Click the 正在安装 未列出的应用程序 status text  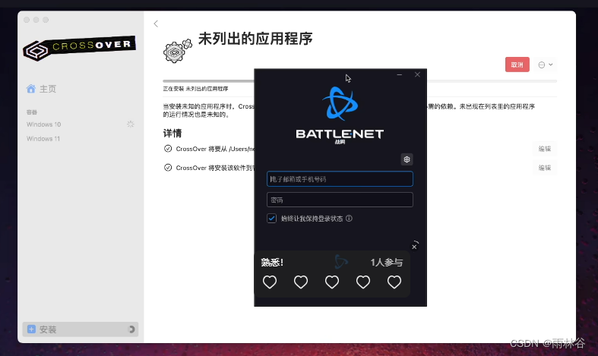(195, 89)
